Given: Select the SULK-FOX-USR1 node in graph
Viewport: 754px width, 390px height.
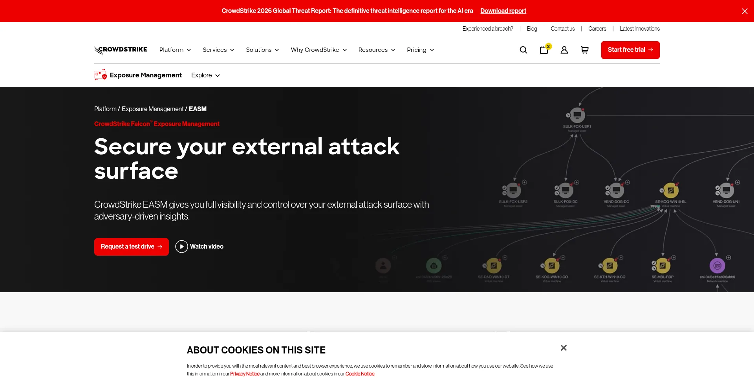Looking at the screenshot, I should coord(577,115).
